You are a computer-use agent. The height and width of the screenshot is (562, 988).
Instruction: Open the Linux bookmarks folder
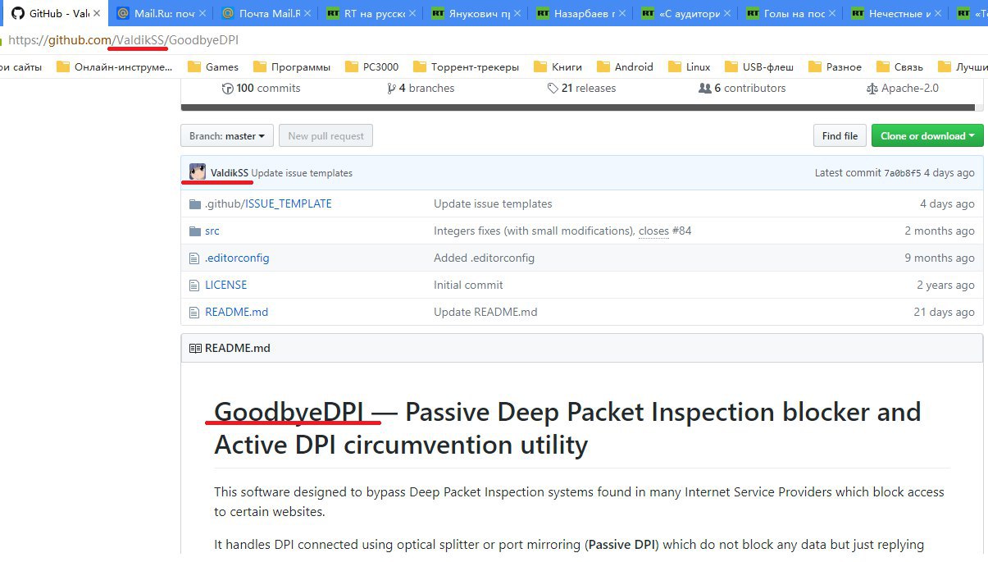coord(689,67)
